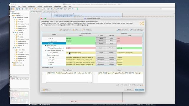Open the Data Browse menu
Screen dimensions: 189x106
tap(58, 6)
